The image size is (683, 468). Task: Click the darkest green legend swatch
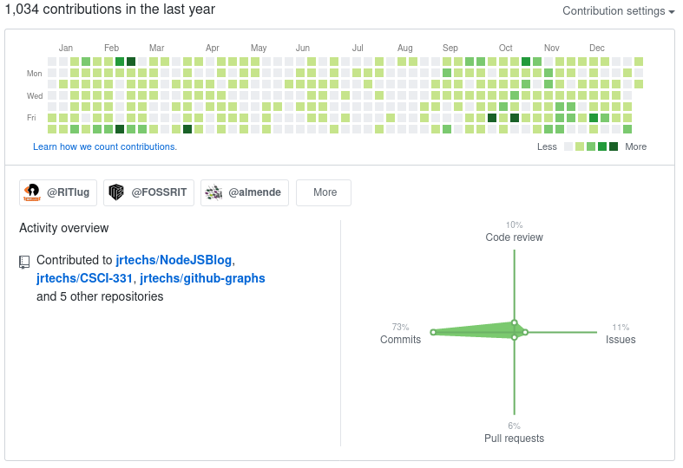[614, 147]
